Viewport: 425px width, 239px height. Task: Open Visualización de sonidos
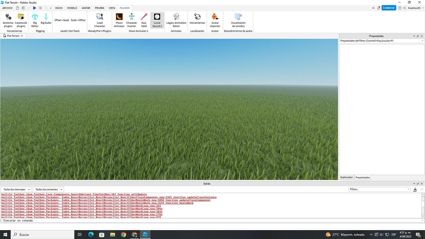tap(238, 20)
